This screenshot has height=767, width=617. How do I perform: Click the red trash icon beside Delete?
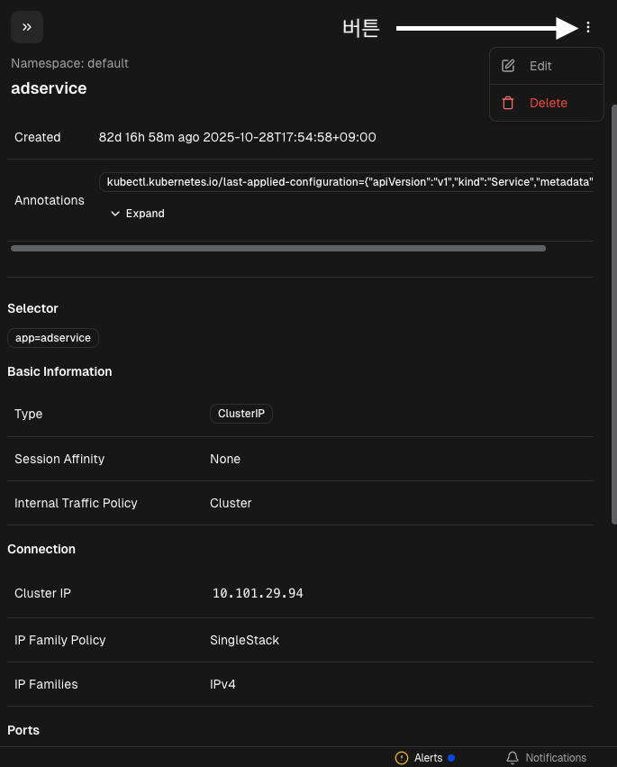(x=508, y=103)
